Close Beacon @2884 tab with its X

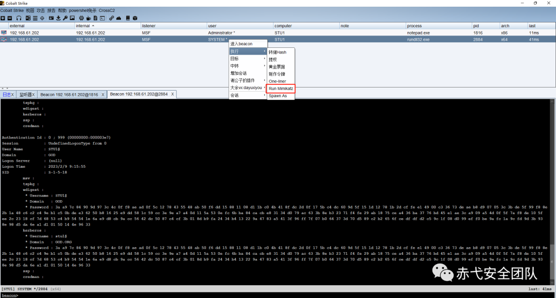click(172, 94)
